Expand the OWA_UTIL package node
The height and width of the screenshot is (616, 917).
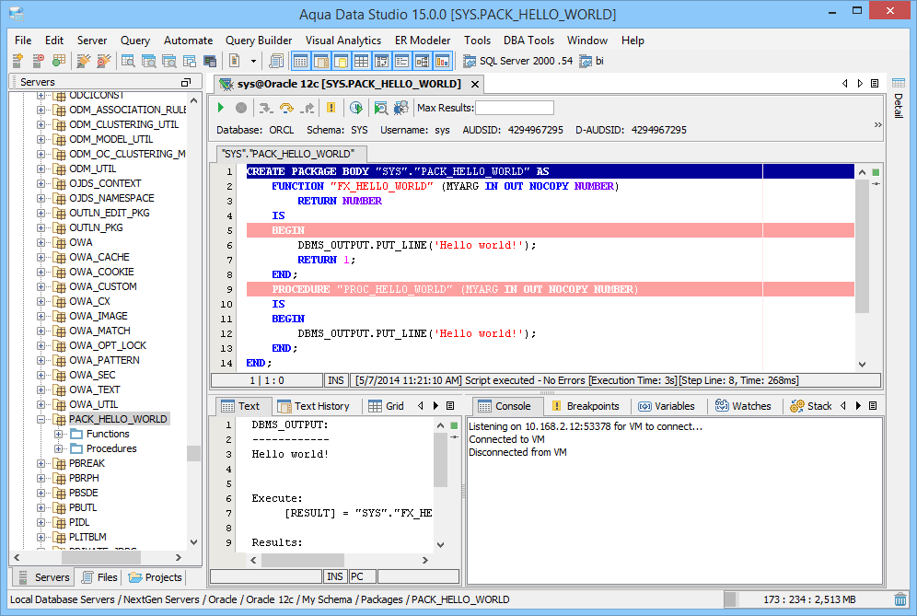point(41,404)
